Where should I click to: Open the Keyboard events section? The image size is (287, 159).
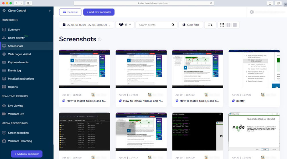coord(18,62)
